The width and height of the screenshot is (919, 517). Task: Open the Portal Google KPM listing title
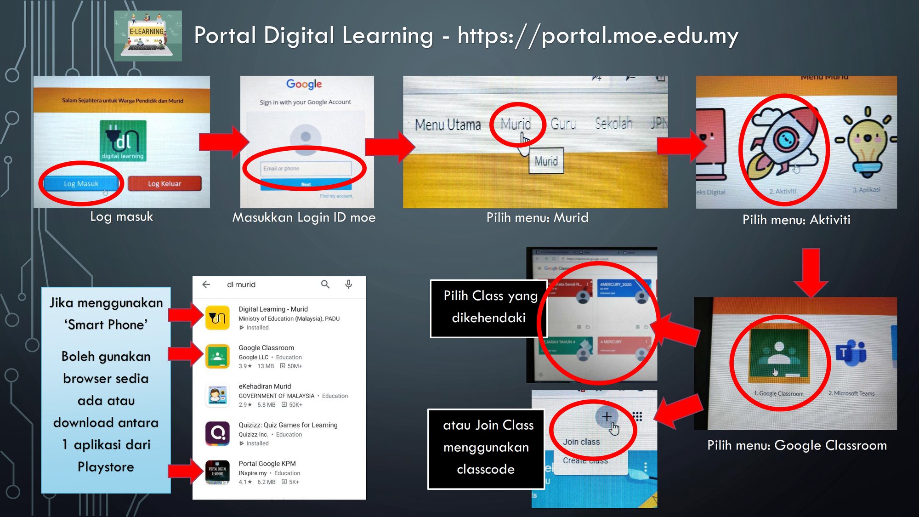pos(267,464)
